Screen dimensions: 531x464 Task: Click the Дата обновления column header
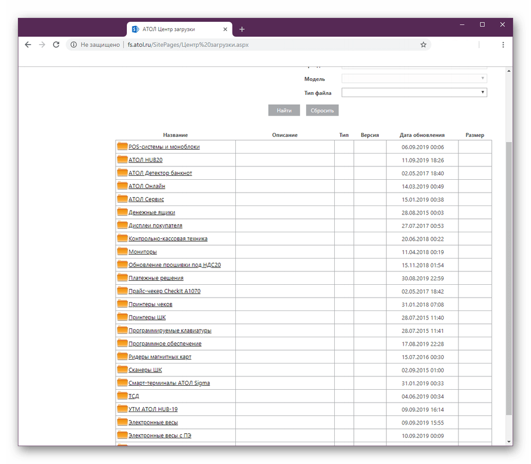click(x=422, y=135)
